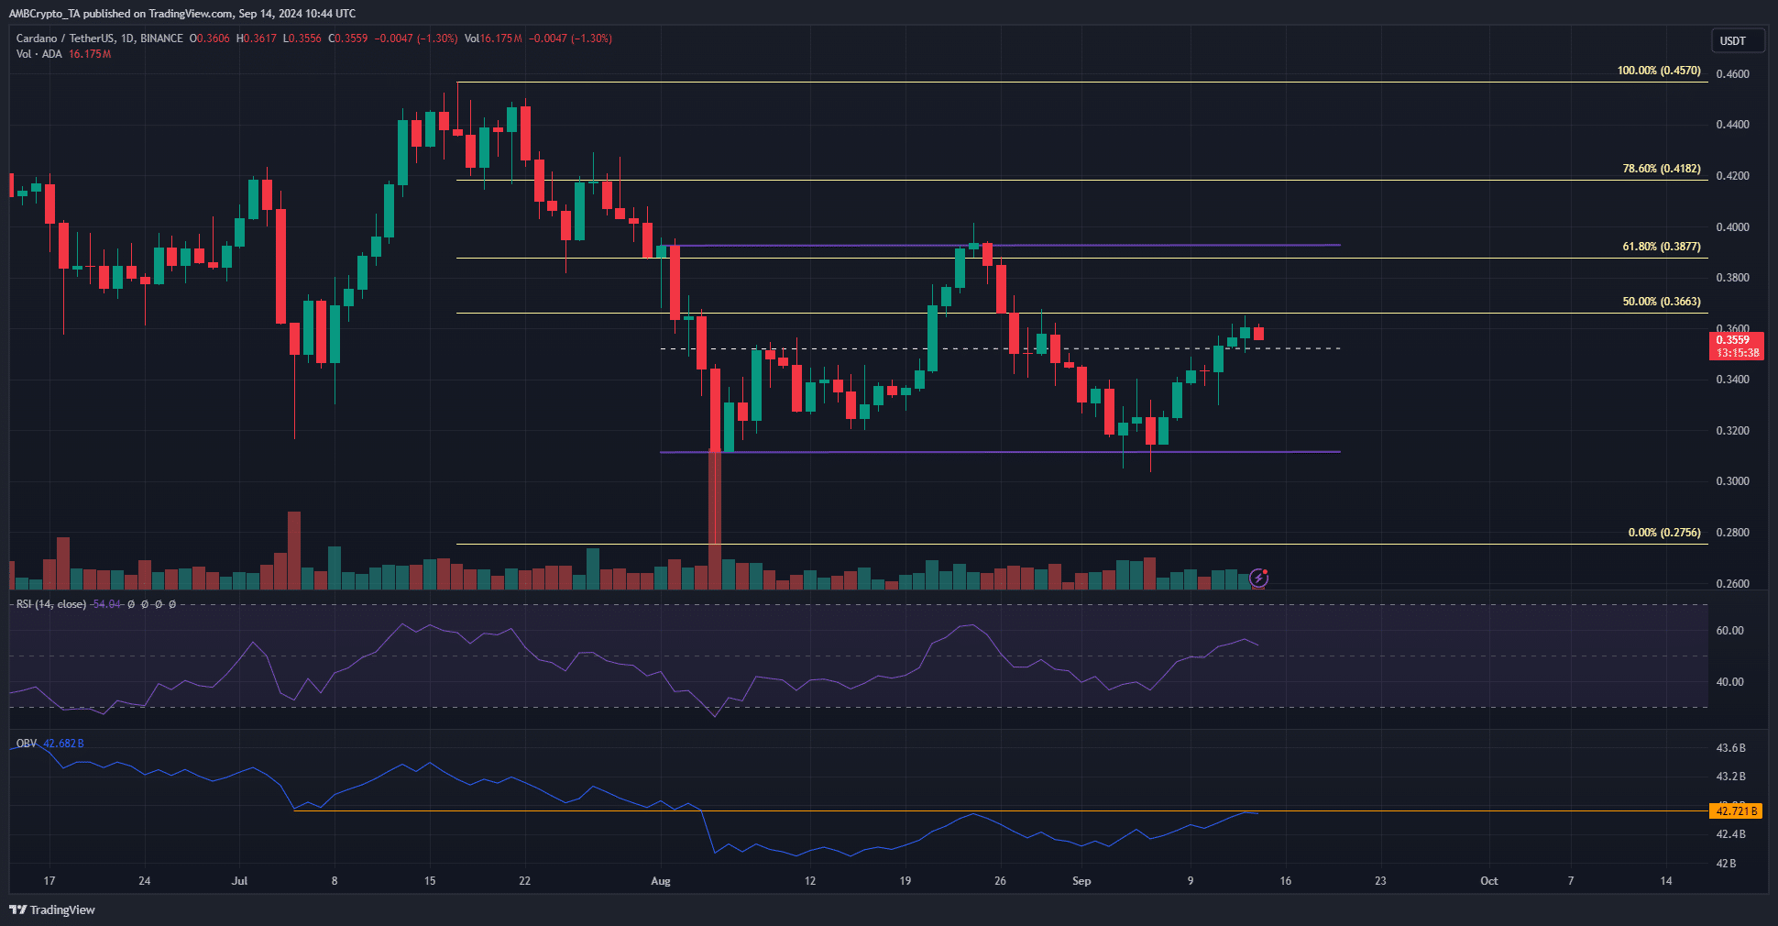
Task: Click the Oct date axis label
Action: tap(1489, 881)
